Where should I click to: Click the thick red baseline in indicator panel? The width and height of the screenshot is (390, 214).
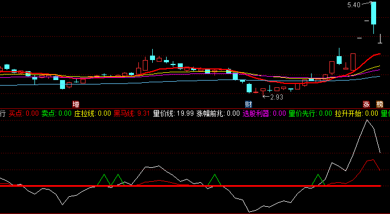[x=191, y=186]
